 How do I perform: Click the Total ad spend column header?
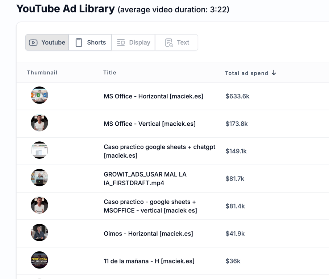pyautogui.click(x=246, y=73)
